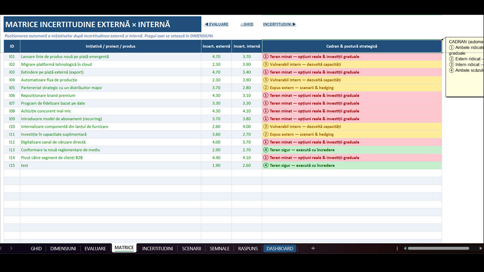
Task: Click cell Automatizare flux de producție
Action: (111, 80)
